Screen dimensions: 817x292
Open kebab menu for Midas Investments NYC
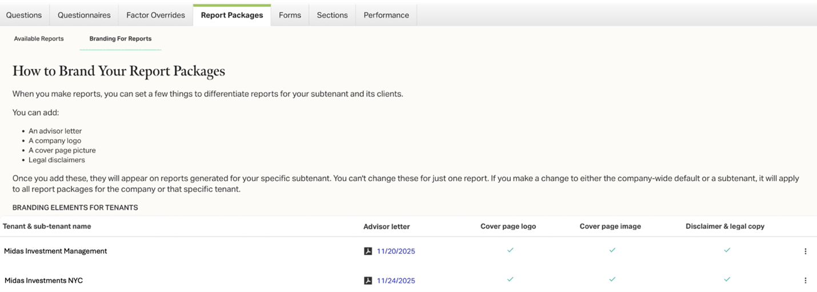tap(805, 281)
